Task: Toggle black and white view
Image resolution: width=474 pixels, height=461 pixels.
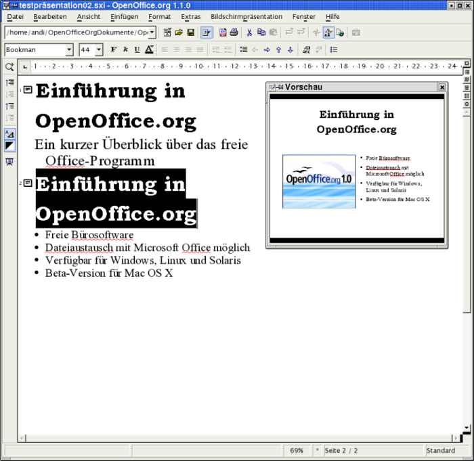Action: pos(9,146)
